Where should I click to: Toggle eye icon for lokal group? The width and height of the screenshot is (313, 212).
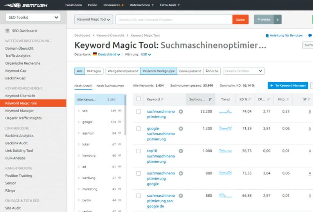click(120, 144)
